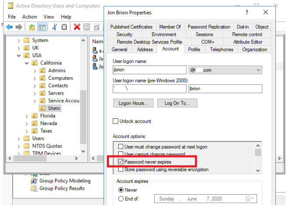Switch to the General tab
This screenshot has height=206, width=295.
point(120,49)
